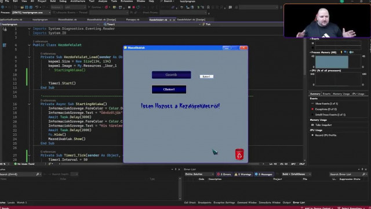This screenshot has width=371, height=209.
Task: Click Add to Source Control
Action: (318, 208)
